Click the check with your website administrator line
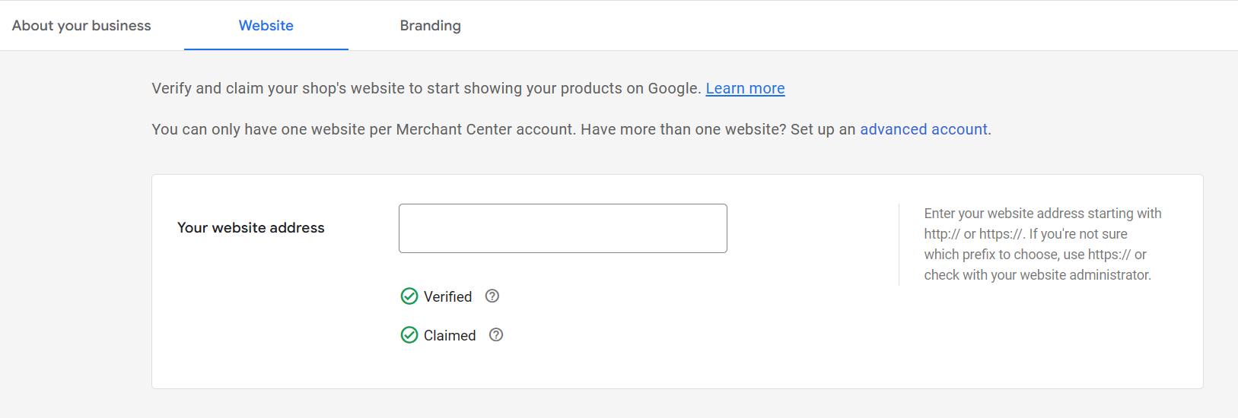This screenshot has height=418, width=1238. tap(1038, 274)
